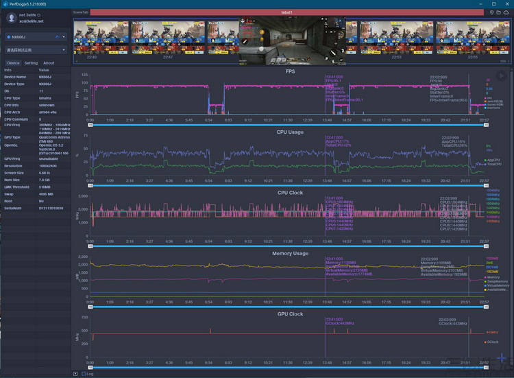The image size is (514, 378).
Task: Click the SerialNum value D12113010039
Action: tap(51, 209)
